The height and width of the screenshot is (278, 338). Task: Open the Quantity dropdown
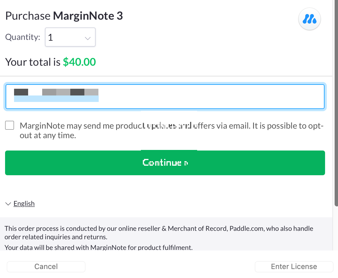pyautogui.click(x=70, y=37)
